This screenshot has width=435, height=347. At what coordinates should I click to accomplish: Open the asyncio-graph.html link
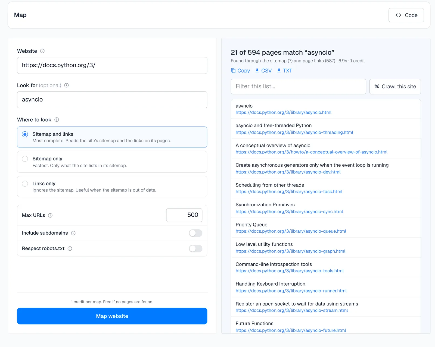(x=290, y=251)
